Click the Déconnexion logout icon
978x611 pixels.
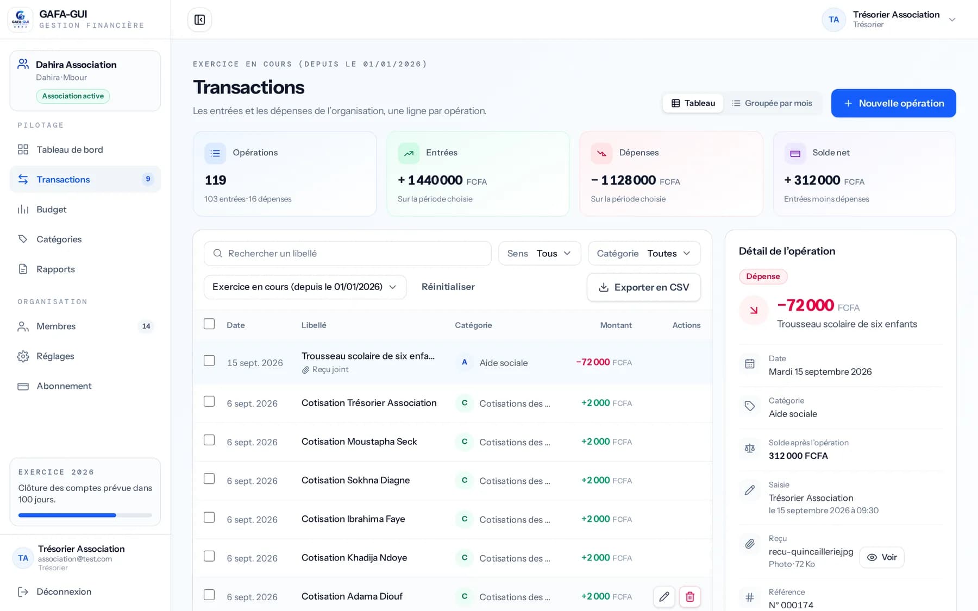[x=23, y=591]
